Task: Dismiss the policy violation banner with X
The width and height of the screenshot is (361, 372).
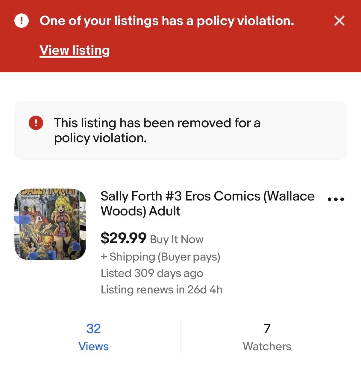Action: coord(339,21)
